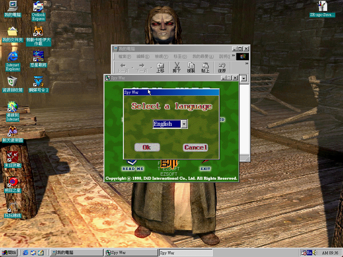
Task: Open the language dropdown arrow
Action: 184,124
